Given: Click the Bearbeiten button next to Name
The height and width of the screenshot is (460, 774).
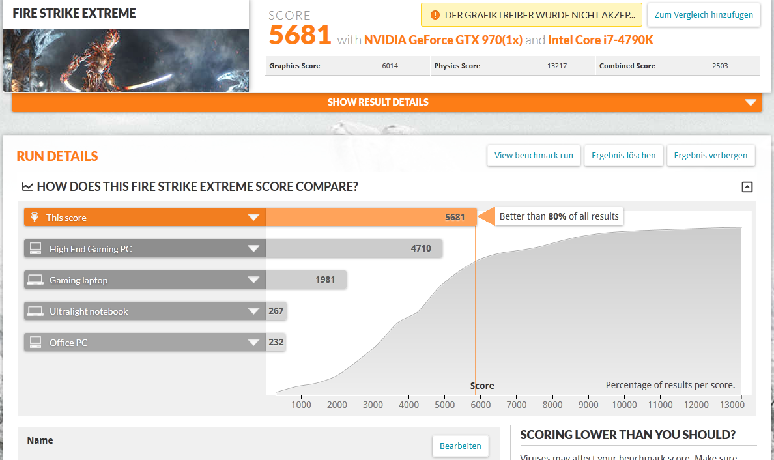Looking at the screenshot, I should (x=460, y=446).
